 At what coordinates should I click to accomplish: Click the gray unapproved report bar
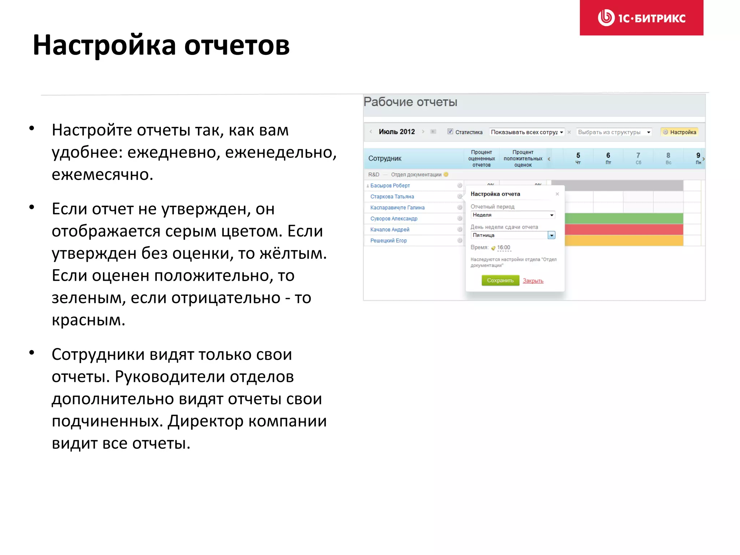point(617,186)
